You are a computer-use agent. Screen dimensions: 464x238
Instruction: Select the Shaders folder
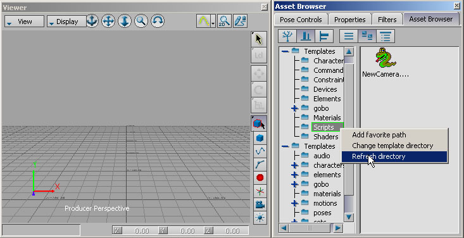pyautogui.click(x=326, y=137)
